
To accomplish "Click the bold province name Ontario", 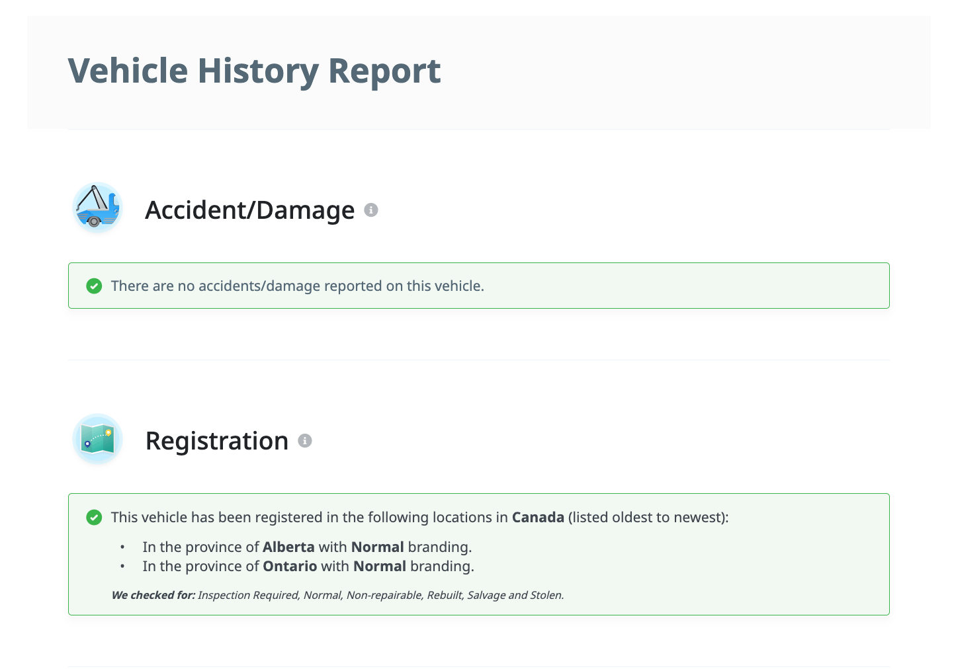I will click(290, 567).
